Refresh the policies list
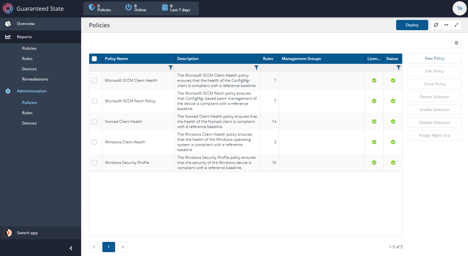The width and height of the screenshot is (468, 256). [436, 25]
